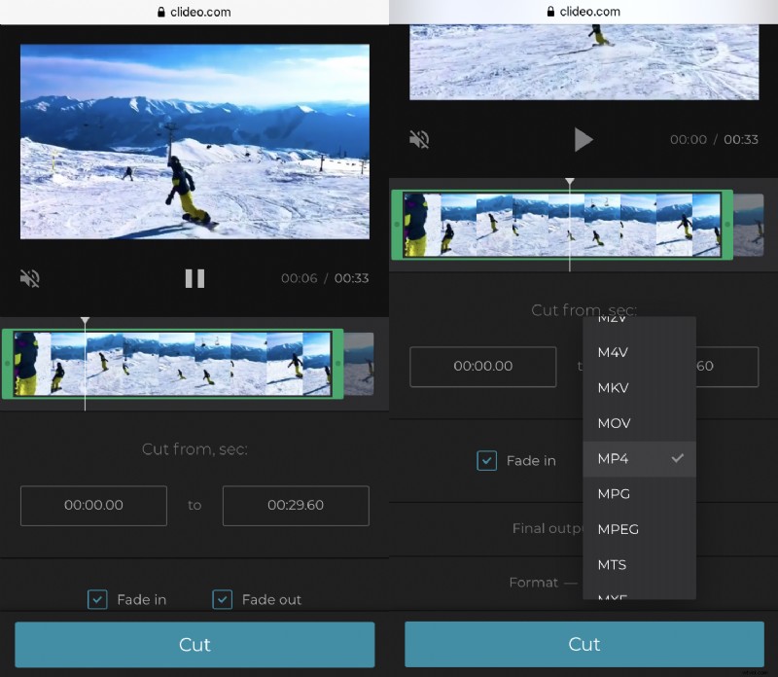Choose MTS from the format menu
The height and width of the screenshot is (677, 778).
(x=611, y=564)
